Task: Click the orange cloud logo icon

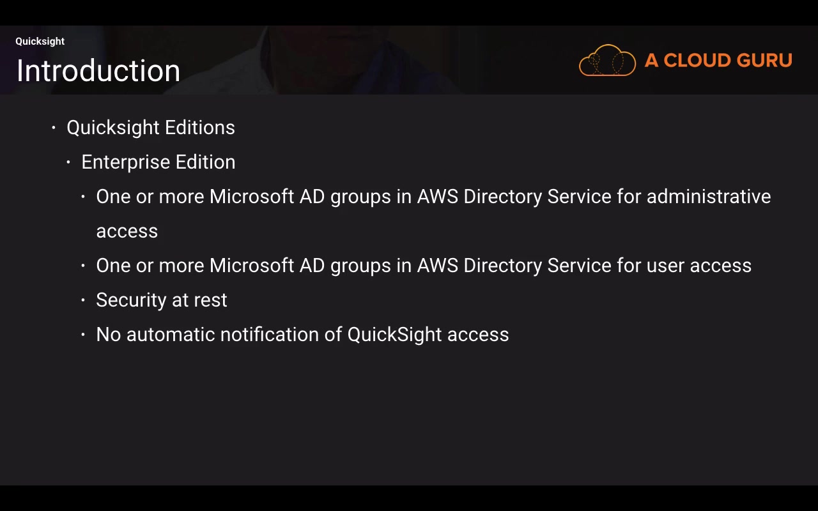Action: tap(607, 61)
